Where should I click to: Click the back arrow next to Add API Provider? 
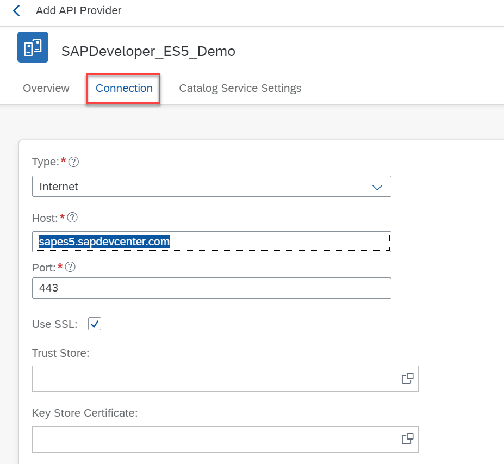16,11
